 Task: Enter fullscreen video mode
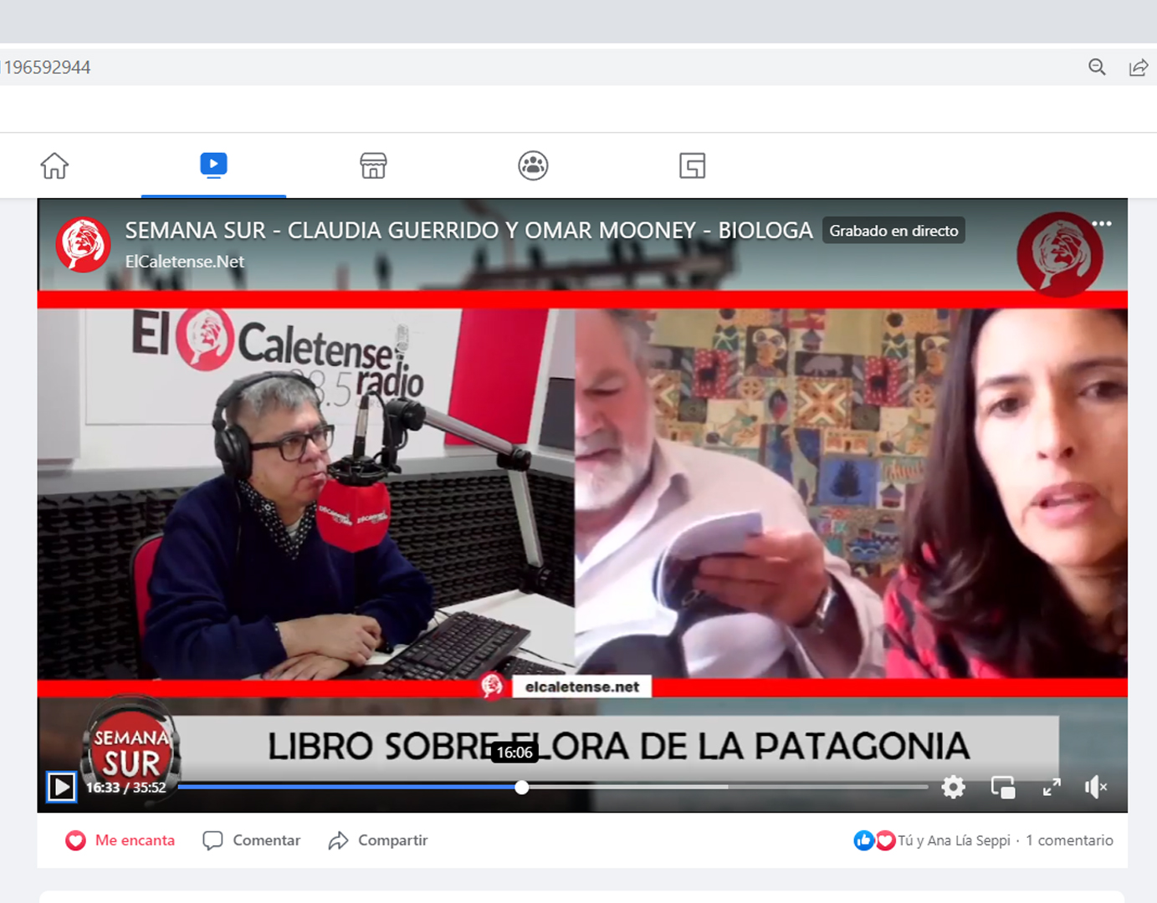point(1052,787)
